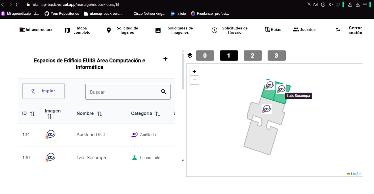Click the Auditorio DICI row image
This screenshot has width=374, height=194.
[50, 135]
